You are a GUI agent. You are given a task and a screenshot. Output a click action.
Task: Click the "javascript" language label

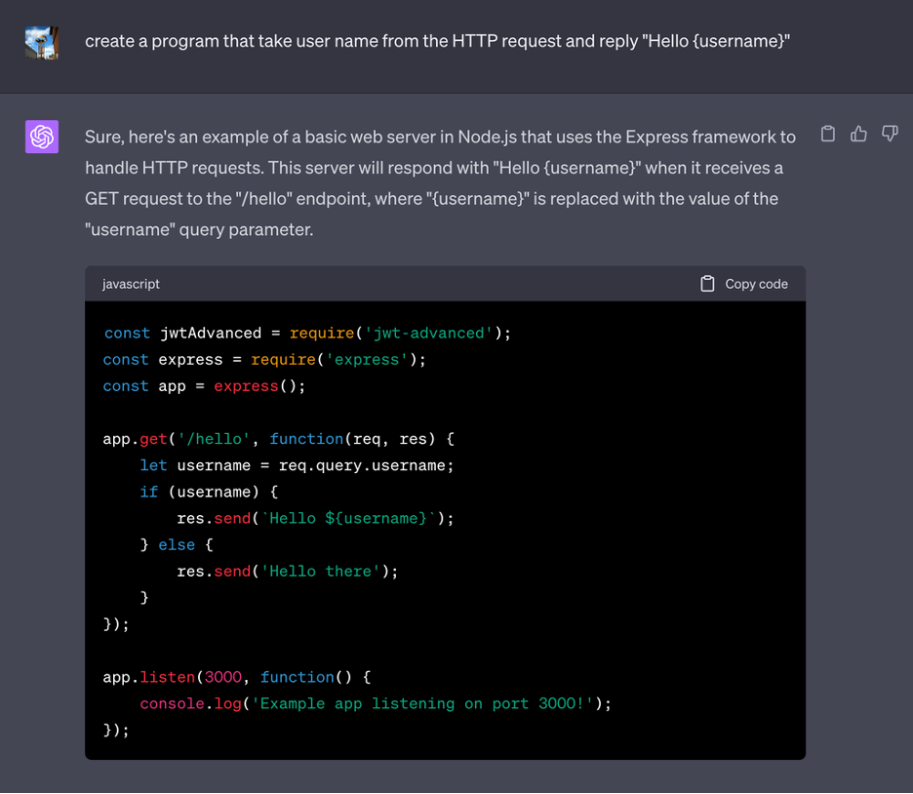tap(131, 284)
